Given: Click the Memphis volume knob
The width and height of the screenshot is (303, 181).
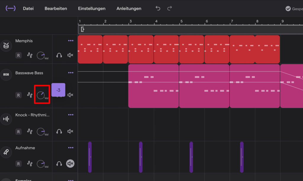Looking at the screenshot, I should pyautogui.click(x=41, y=55).
